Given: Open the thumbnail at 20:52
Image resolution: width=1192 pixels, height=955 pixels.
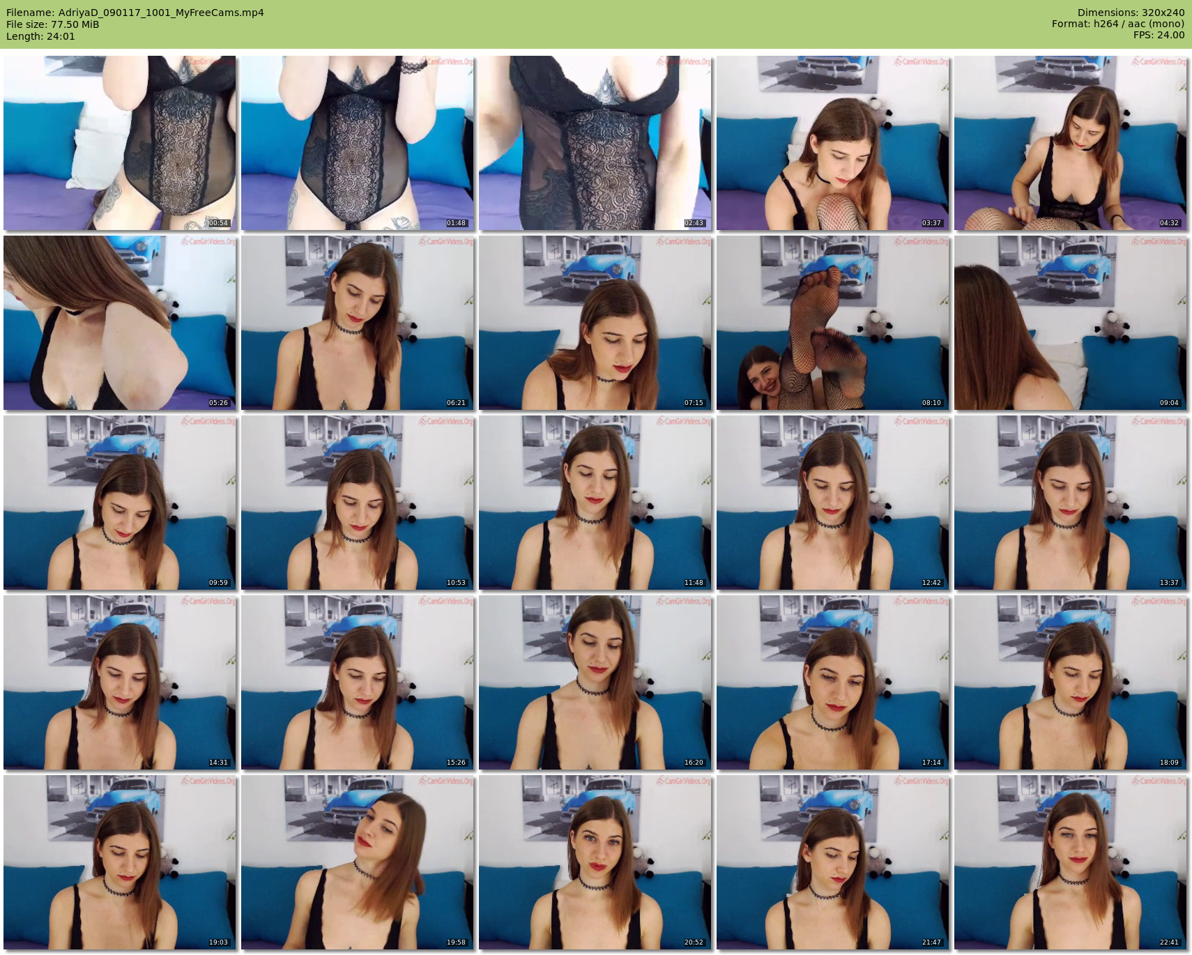Looking at the screenshot, I should [595, 862].
